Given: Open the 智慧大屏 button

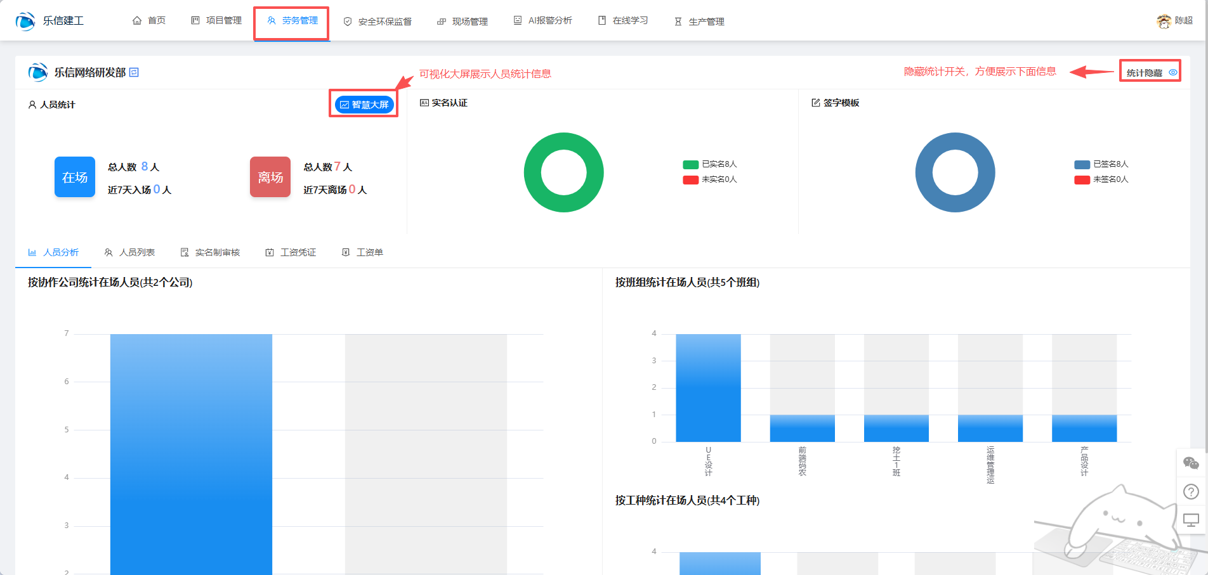Looking at the screenshot, I should click(x=364, y=105).
